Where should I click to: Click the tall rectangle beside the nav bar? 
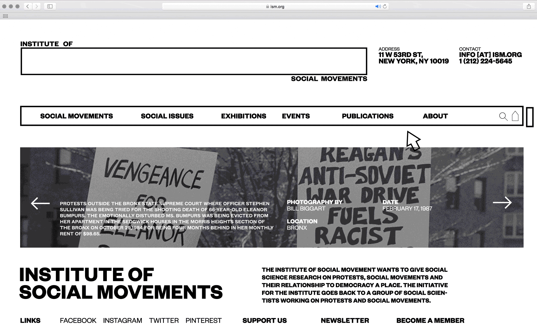[x=530, y=117]
